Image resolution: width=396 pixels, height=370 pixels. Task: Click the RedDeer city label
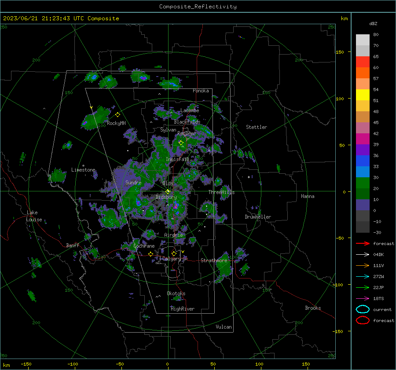(187, 133)
